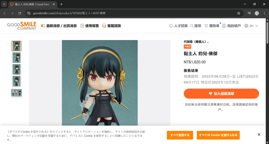Bookmark this page with the star icon
Image resolution: width=269 pixels, height=144 pixels.
[239, 13]
